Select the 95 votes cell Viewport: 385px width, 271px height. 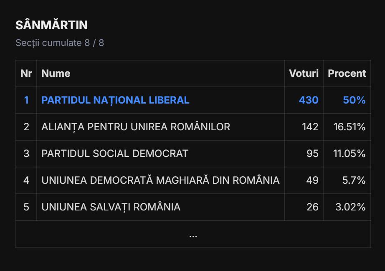coord(312,154)
